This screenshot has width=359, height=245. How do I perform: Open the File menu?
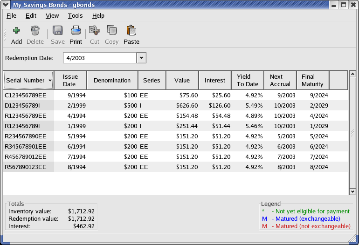click(x=11, y=16)
